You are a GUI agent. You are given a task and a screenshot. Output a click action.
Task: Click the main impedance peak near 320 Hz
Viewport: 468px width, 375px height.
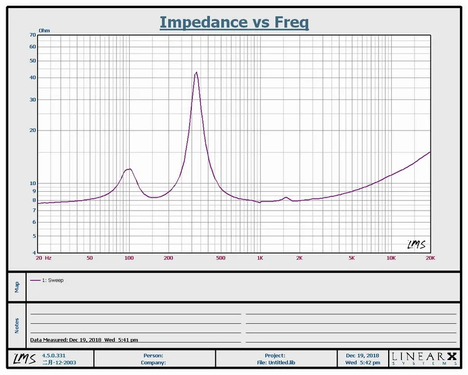click(x=196, y=72)
